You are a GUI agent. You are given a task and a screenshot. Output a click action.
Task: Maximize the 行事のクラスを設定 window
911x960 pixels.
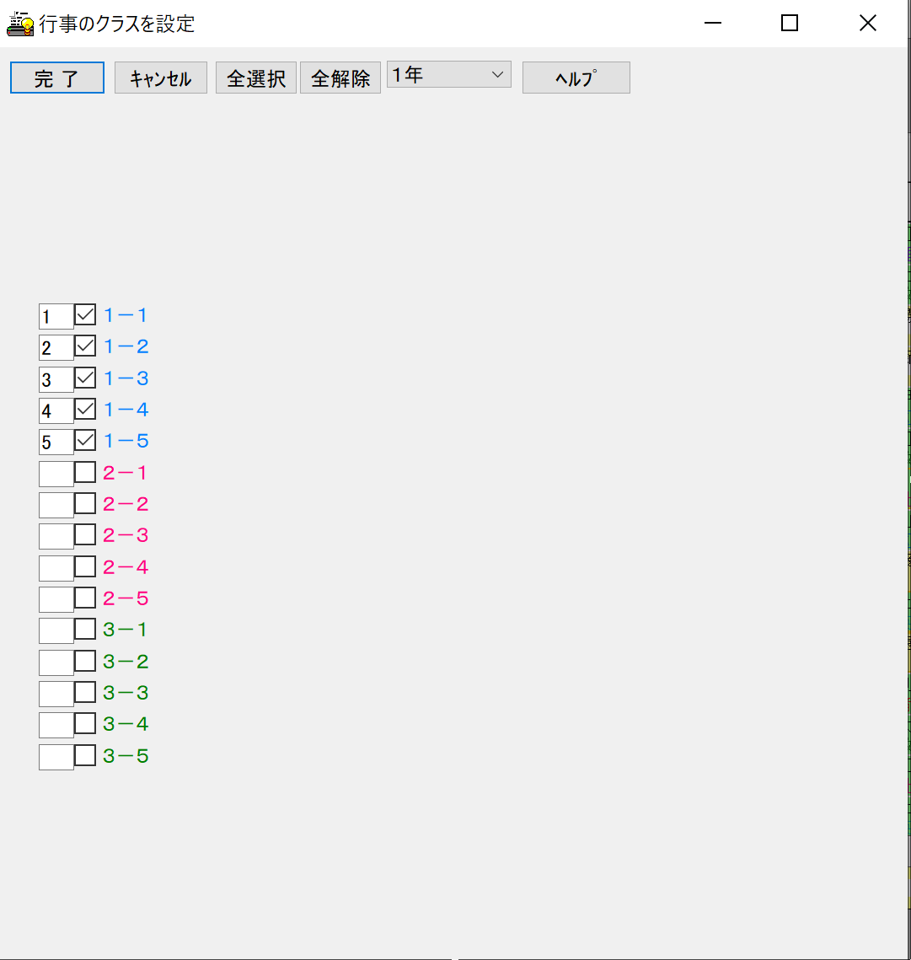pos(790,23)
